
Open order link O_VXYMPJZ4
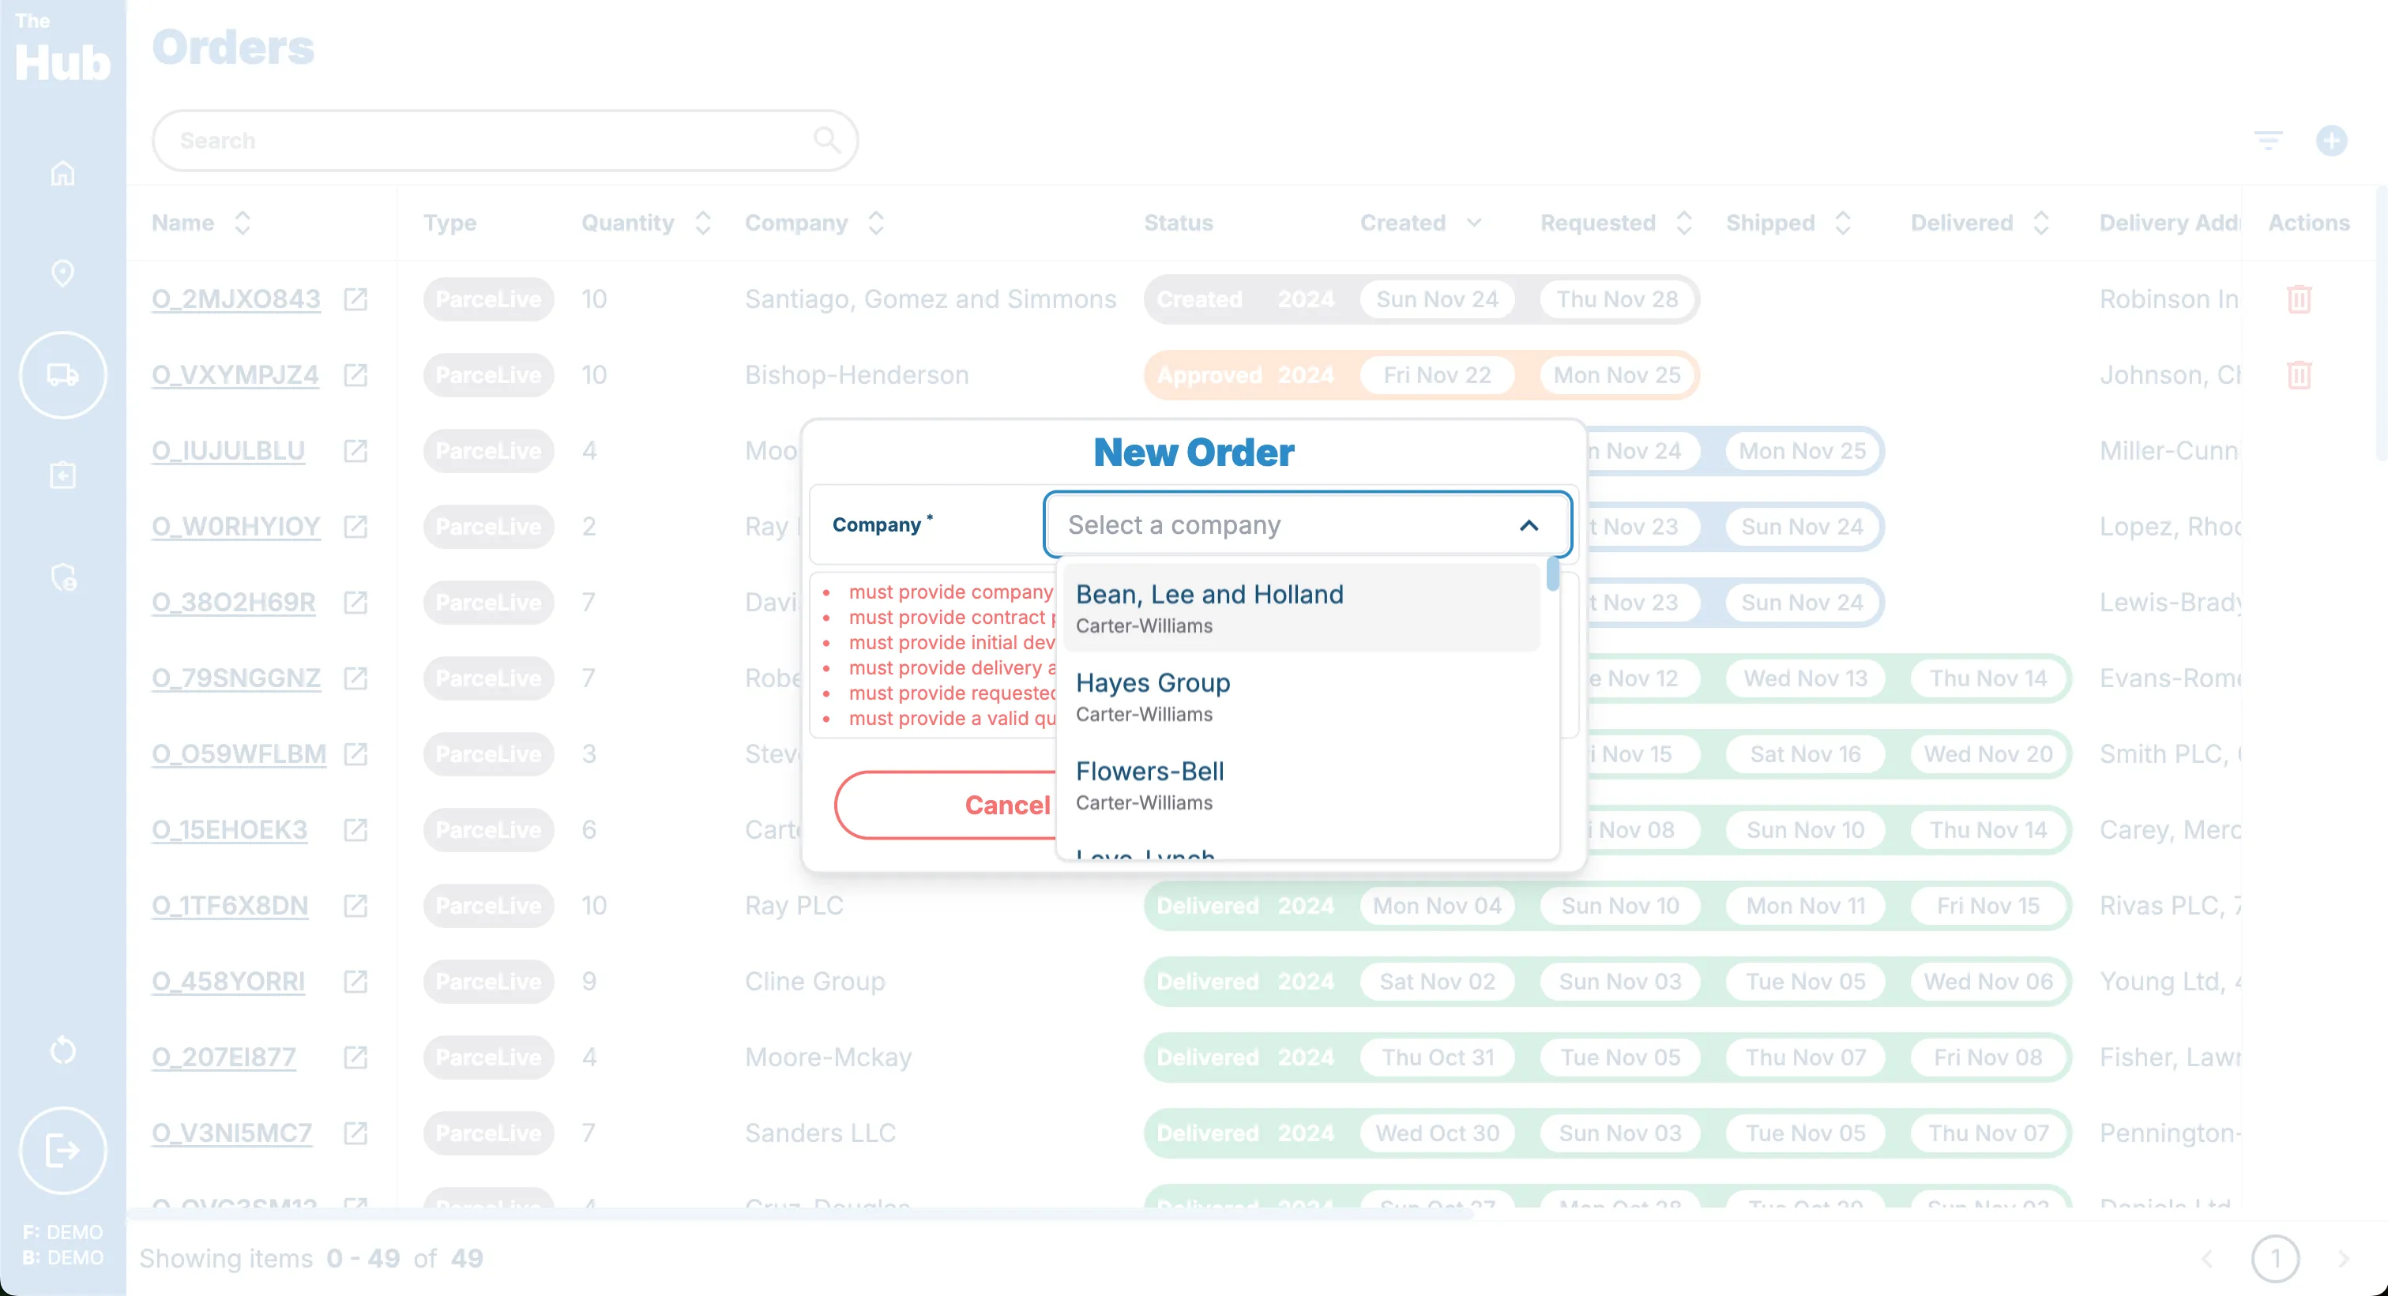235,375
